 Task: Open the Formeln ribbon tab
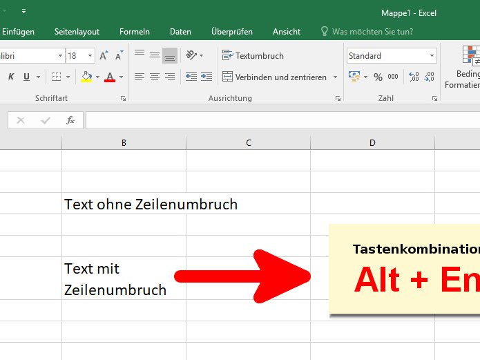[x=134, y=32]
